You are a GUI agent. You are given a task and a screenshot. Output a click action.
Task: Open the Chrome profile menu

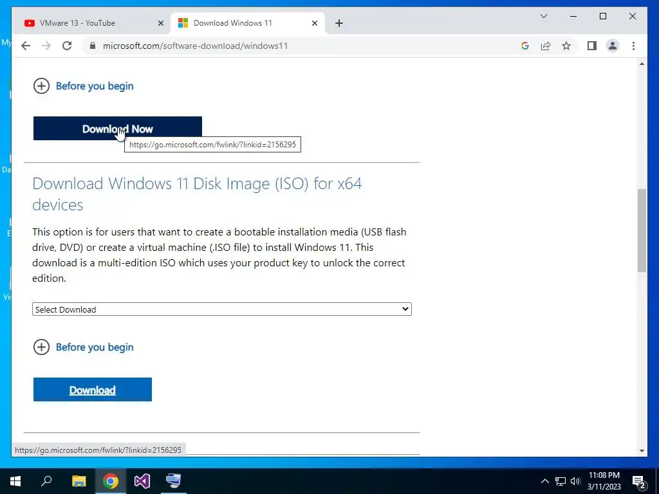pos(613,46)
